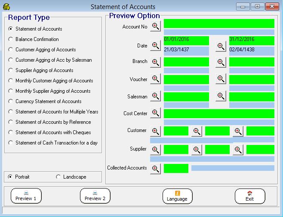
Task: Select Landscape page orientation
Action: click(x=58, y=177)
